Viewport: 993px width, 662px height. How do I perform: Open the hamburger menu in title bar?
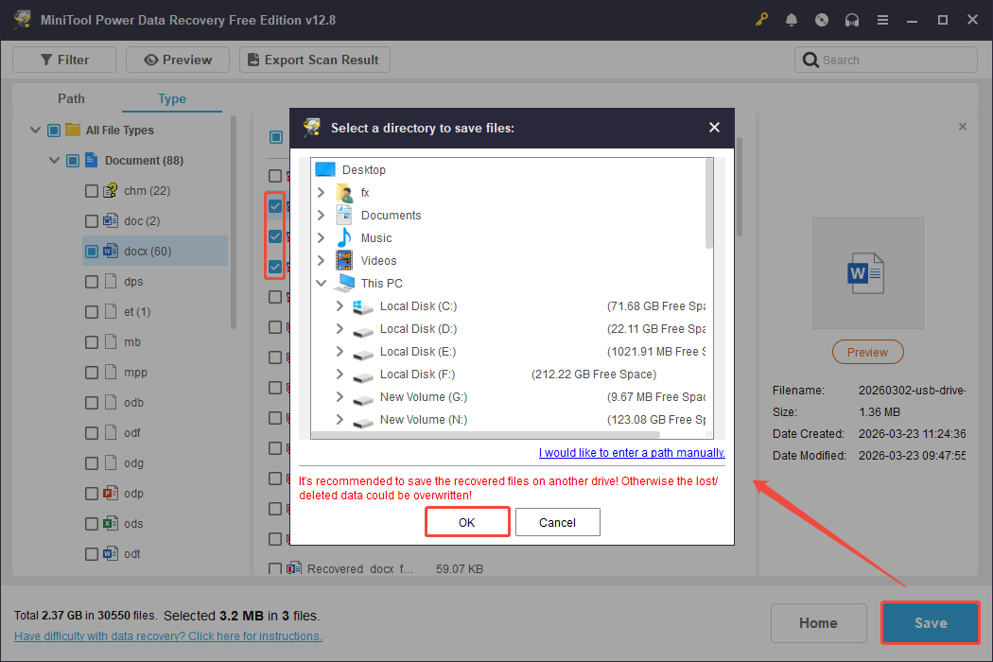[x=882, y=19]
